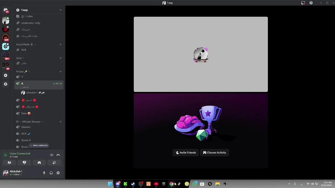Mute microphone in user panel
Viewport: 335px width, 188px height.
tap(44, 173)
